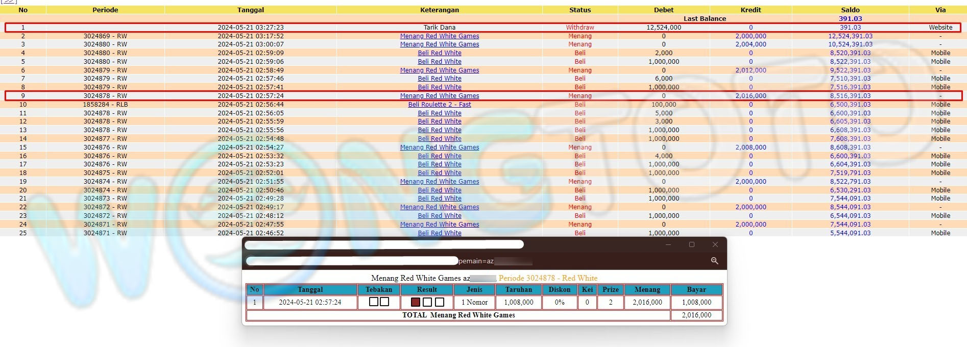Click the Taruhan header in popup table
The image size is (967, 347).
(x=518, y=289)
